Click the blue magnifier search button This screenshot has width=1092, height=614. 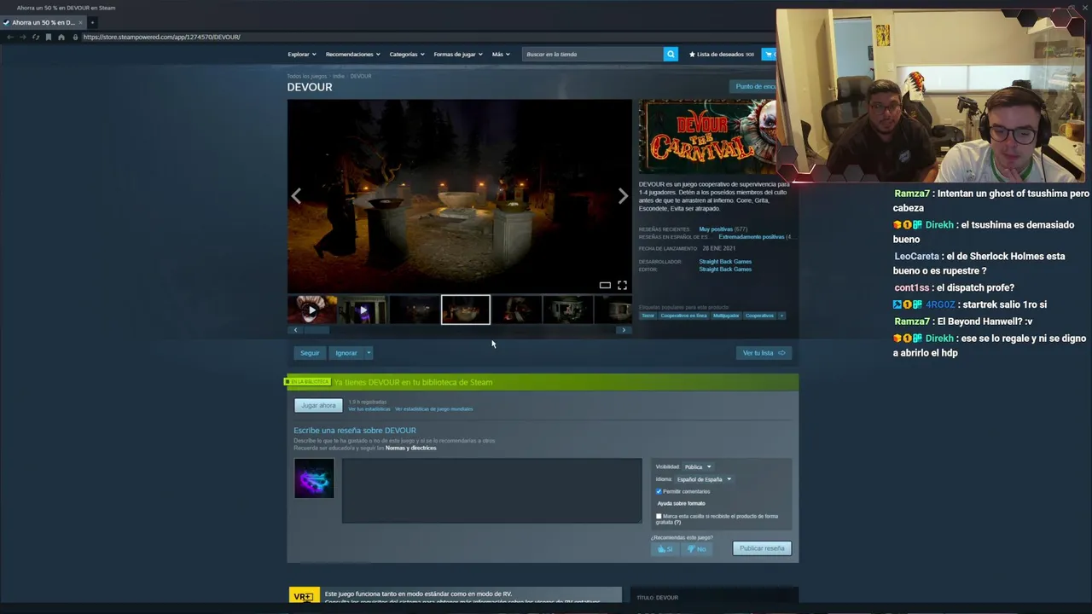pyautogui.click(x=671, y=54)
